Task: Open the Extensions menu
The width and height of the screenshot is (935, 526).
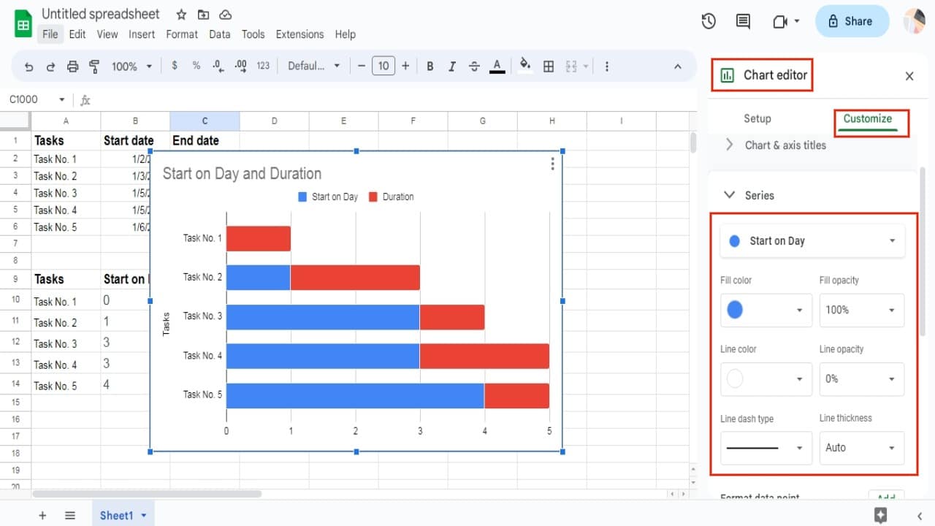Action: [299, 34]
